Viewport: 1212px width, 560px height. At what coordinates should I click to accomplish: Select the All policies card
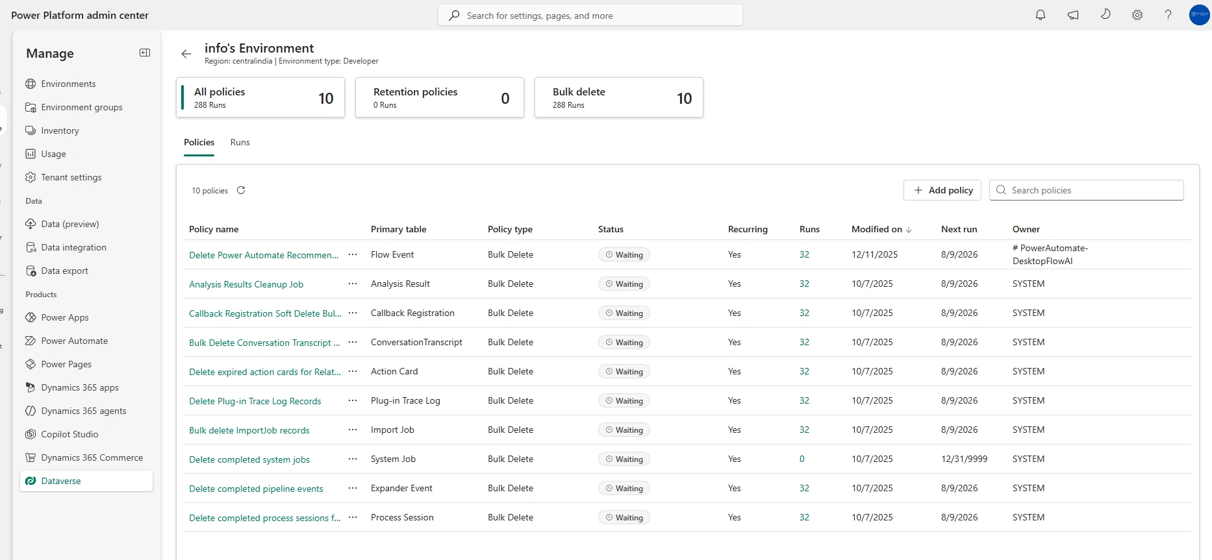(260, 97)
